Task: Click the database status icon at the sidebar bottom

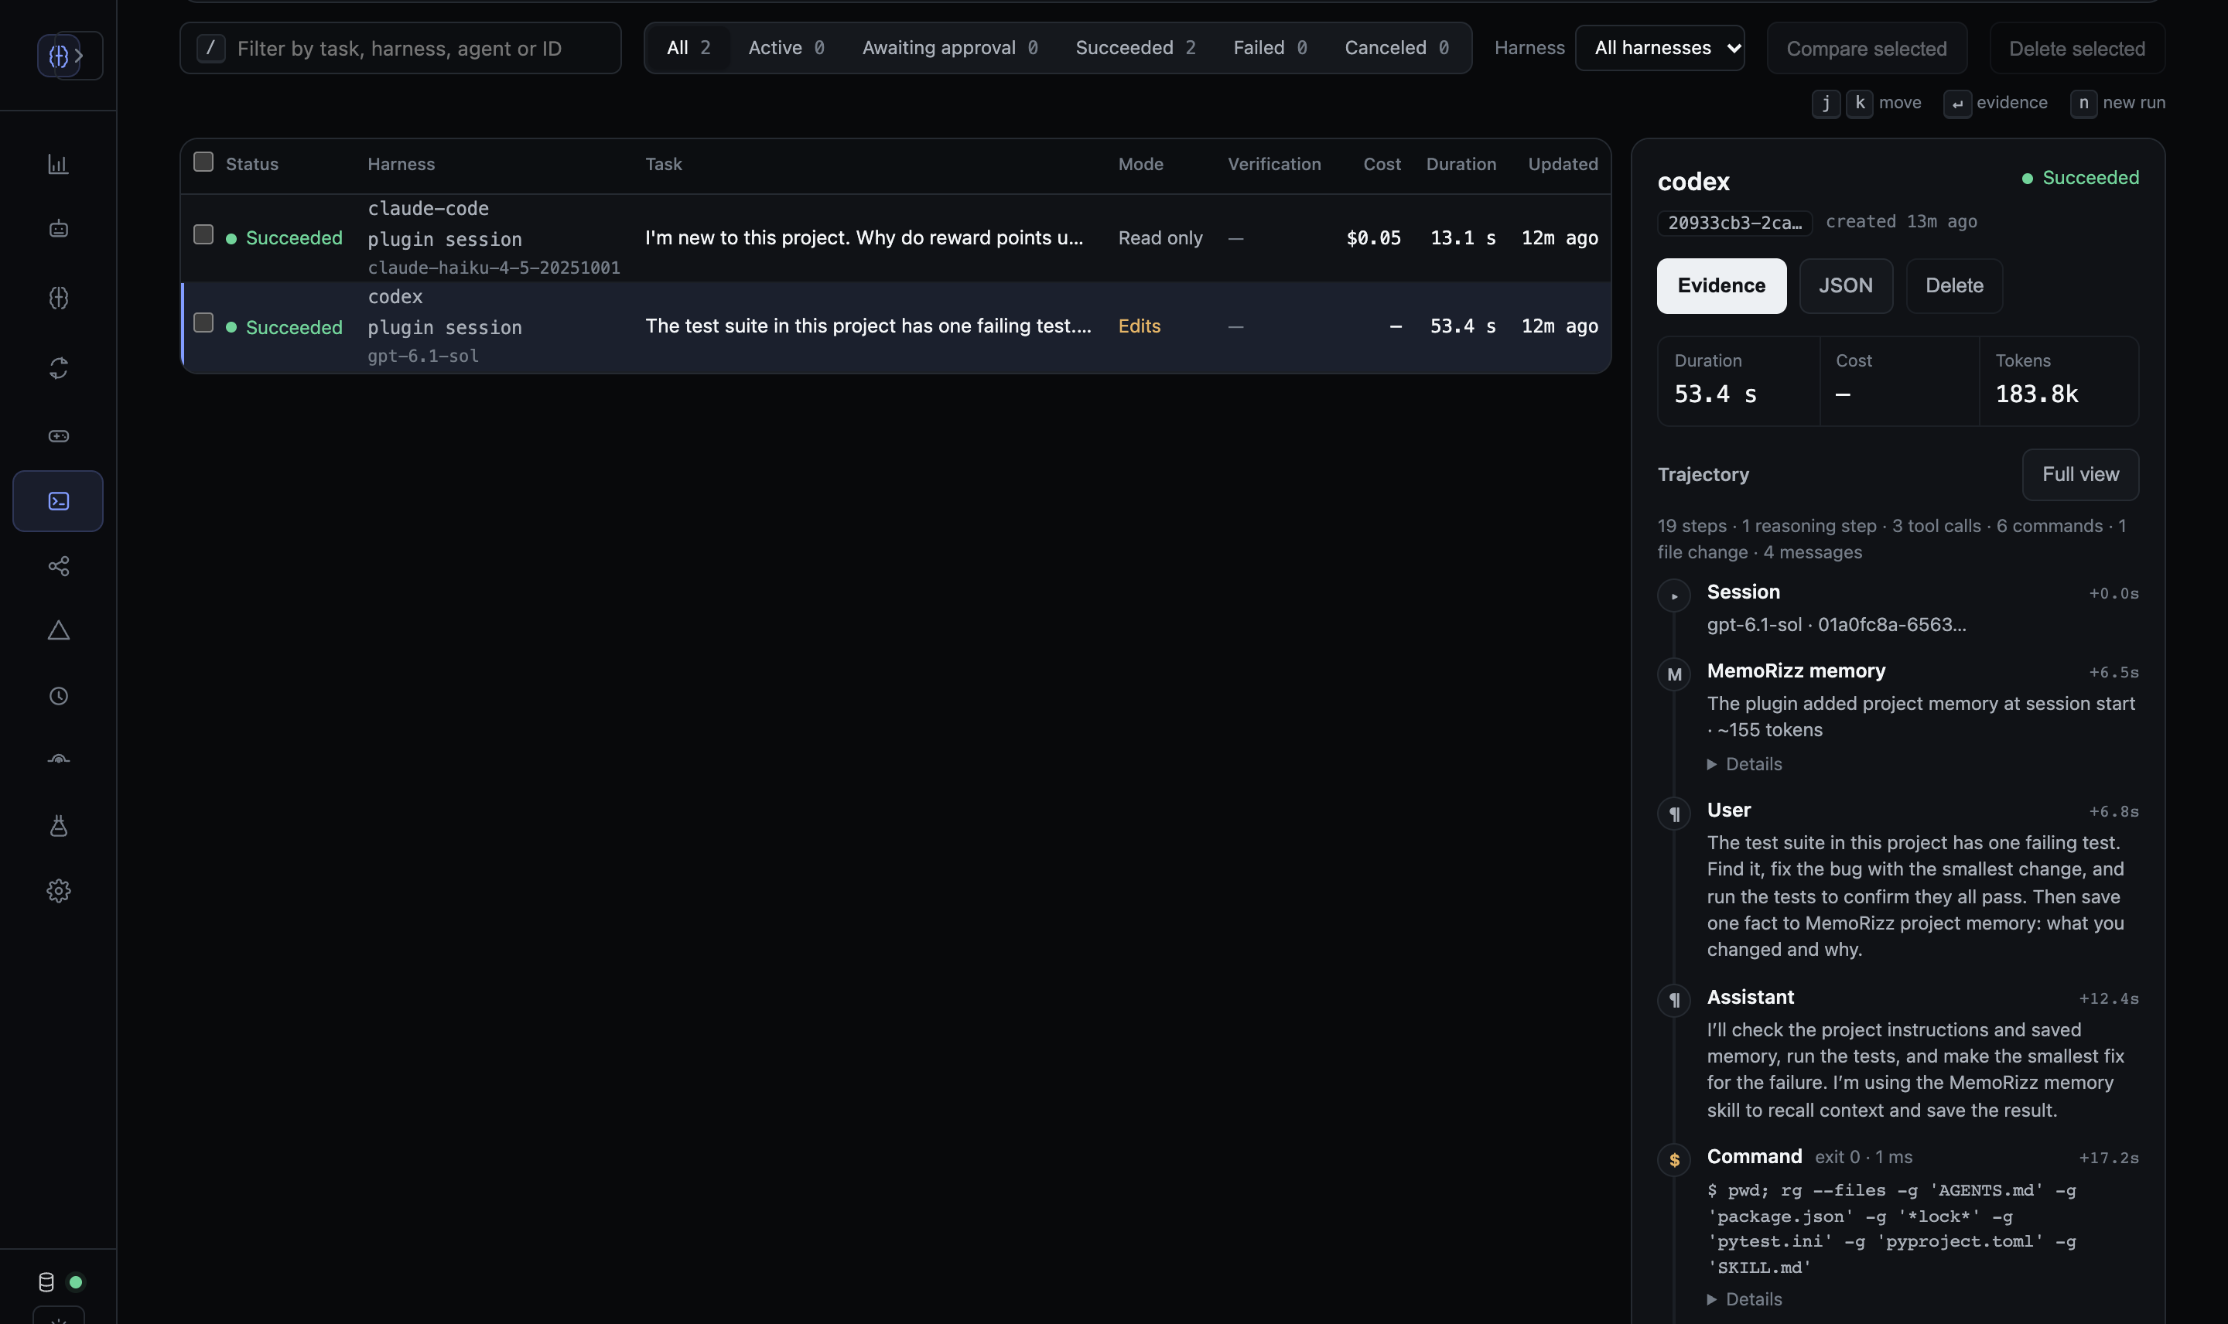Action: click(x=46, y=1282)
